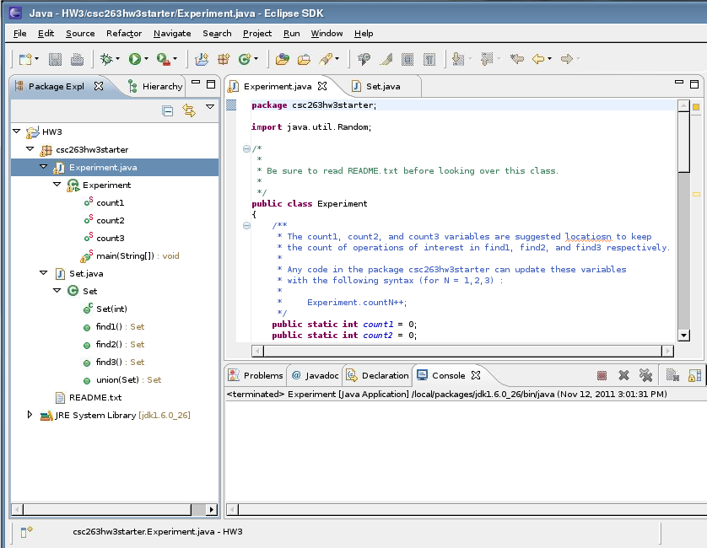Switch to the Set.java editor tab

383,86
